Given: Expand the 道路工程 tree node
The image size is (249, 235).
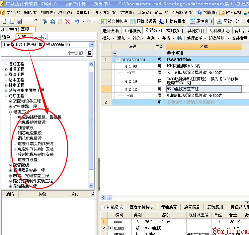Looking at the screenshot, I should (x=6, y=64).
